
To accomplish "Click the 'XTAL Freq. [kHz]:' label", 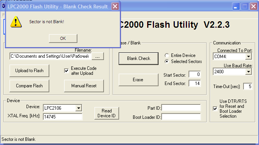I will pos(24,116).
